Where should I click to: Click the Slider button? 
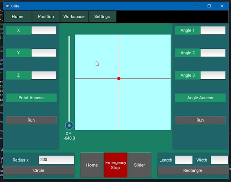[139, 165]
